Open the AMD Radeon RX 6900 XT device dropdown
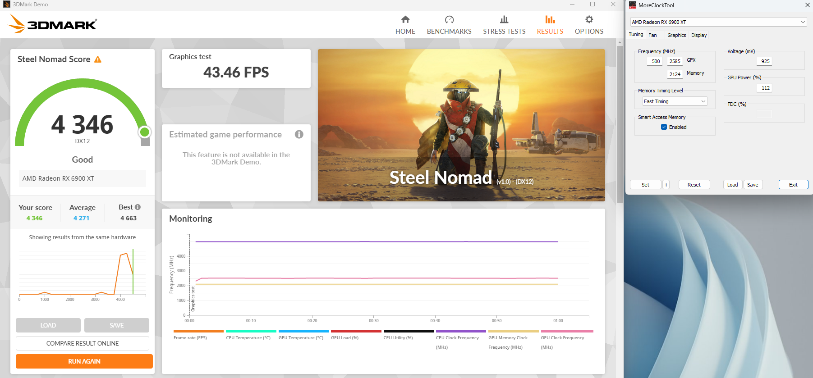 [718, 22]
